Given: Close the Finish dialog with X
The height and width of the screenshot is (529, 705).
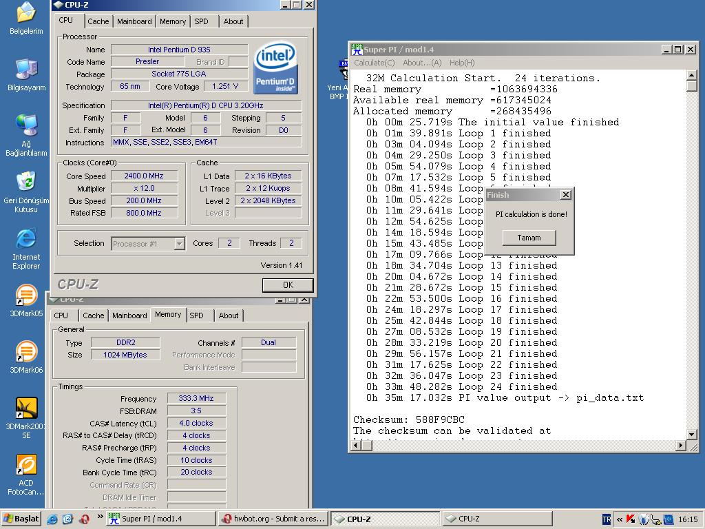Looking at the screenshot, I should point(566,195).
